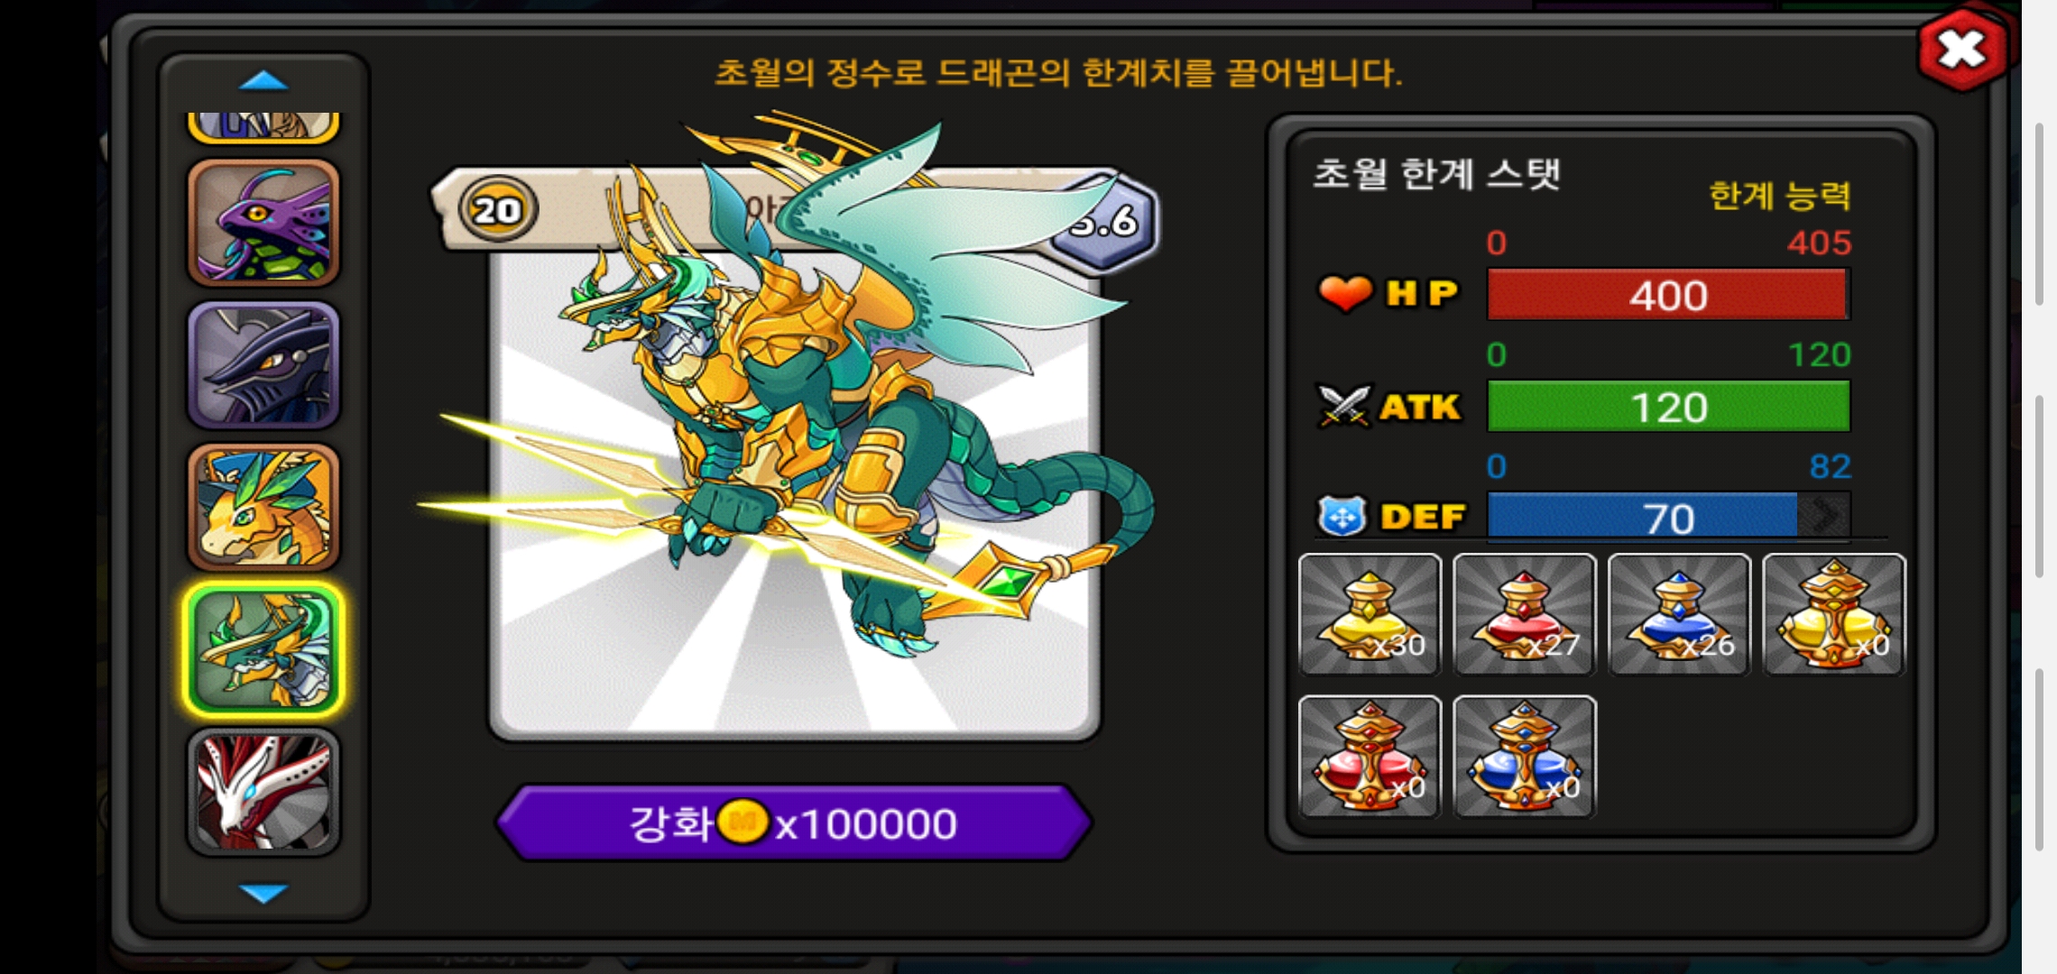2057x974 pixels.
Task: Select the red and white dragon portrait
Action: point(263,792)
